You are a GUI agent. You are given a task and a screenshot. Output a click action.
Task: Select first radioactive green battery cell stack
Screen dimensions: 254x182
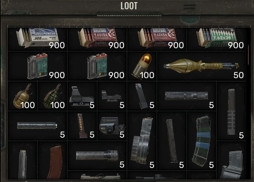pos(38,66)
